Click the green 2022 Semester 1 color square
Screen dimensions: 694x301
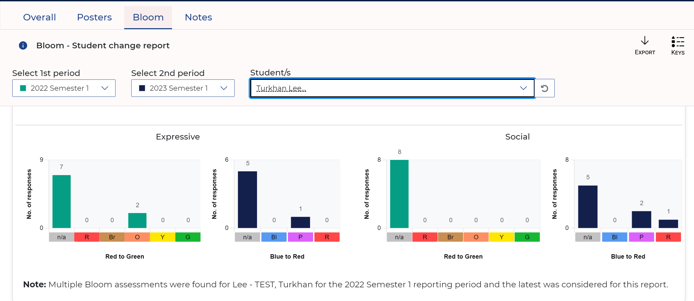(x=23, y=88)
